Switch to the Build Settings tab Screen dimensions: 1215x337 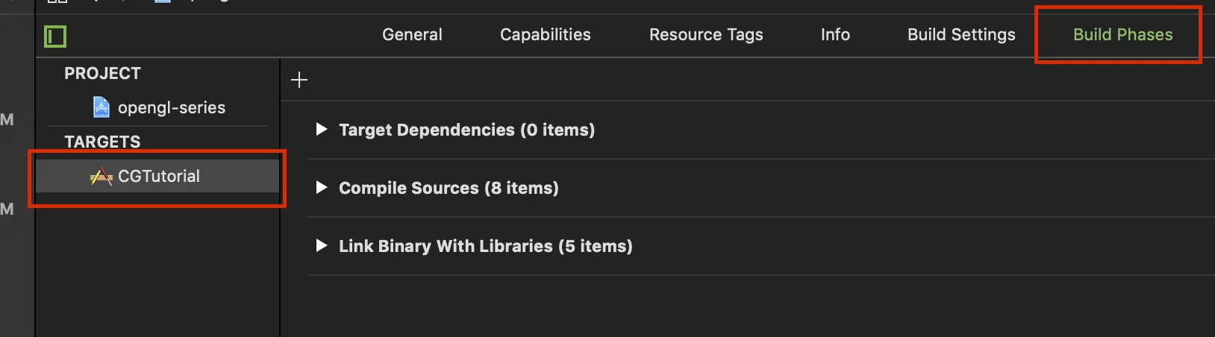[x=961, y=35]
